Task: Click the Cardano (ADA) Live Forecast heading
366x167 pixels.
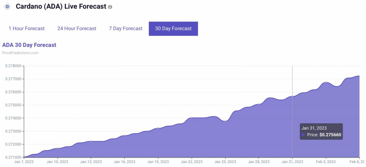Action: pos(61,7)
